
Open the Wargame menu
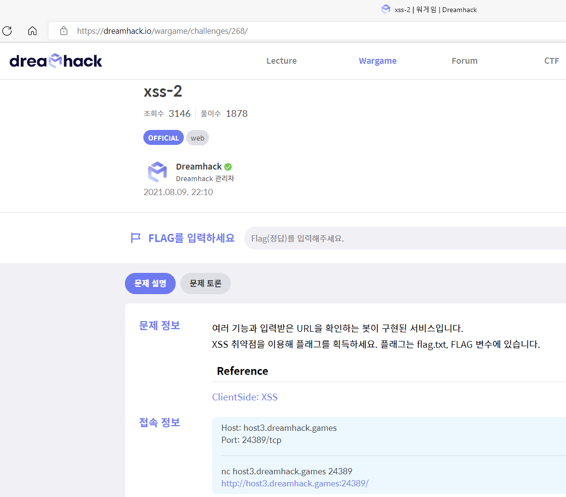377,61
